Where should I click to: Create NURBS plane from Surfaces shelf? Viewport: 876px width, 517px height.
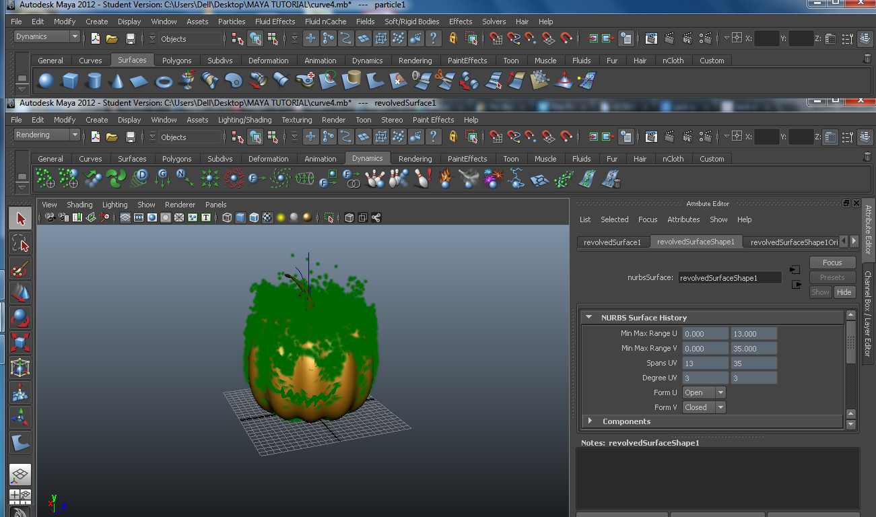140,81
